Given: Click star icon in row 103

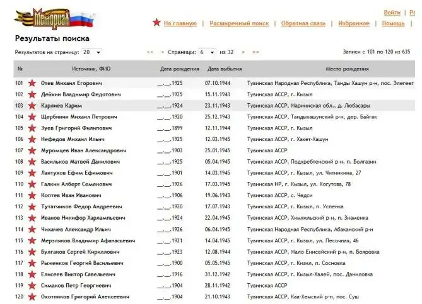Looking at the screenshot, I should coord(32,106).
